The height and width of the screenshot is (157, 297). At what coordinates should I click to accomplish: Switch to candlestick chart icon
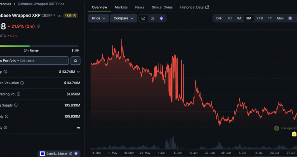153,18
